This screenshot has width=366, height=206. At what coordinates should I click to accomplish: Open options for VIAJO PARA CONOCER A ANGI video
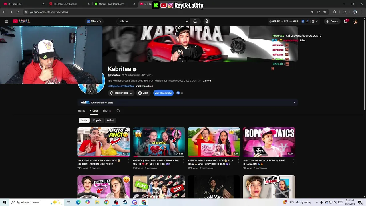(128, 161)
